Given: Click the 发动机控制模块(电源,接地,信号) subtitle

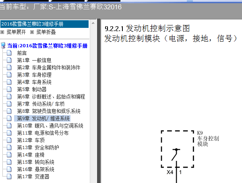Looking at the screenshot, I should coord(171,38).
